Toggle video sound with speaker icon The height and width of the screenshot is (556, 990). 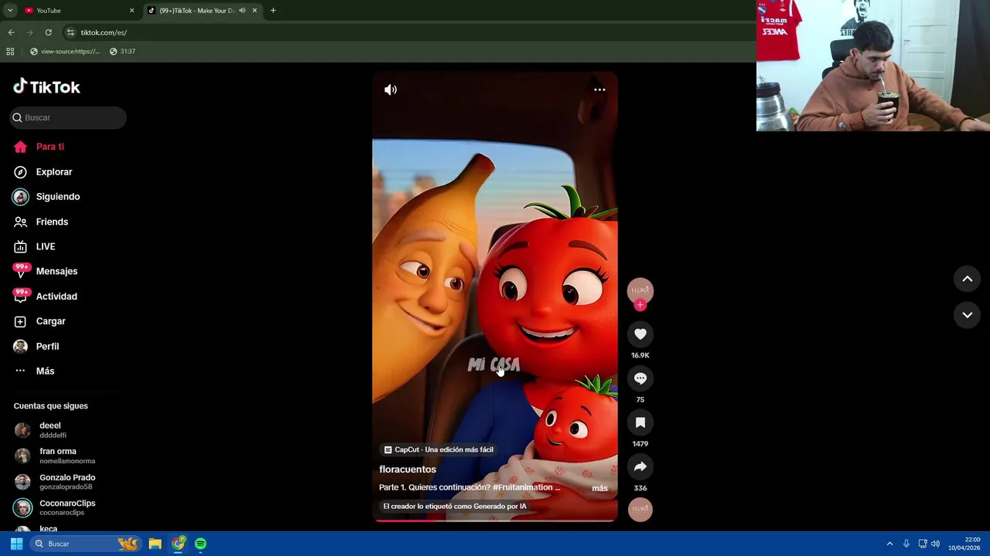click(x=391, y=90)
